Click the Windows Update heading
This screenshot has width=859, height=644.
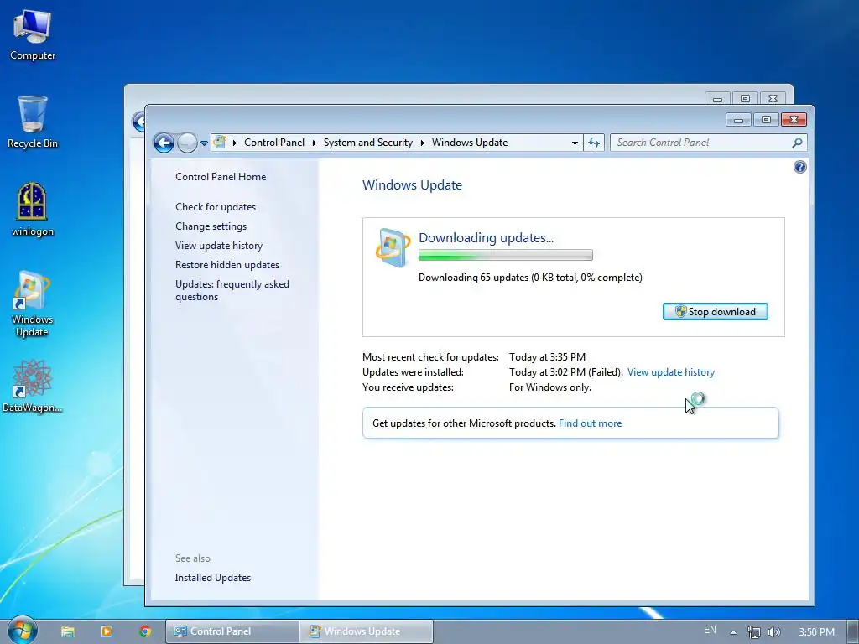(x=412, y=185)
